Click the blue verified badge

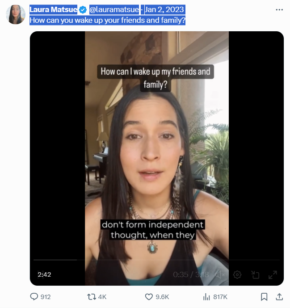click(x=83, y=10)
